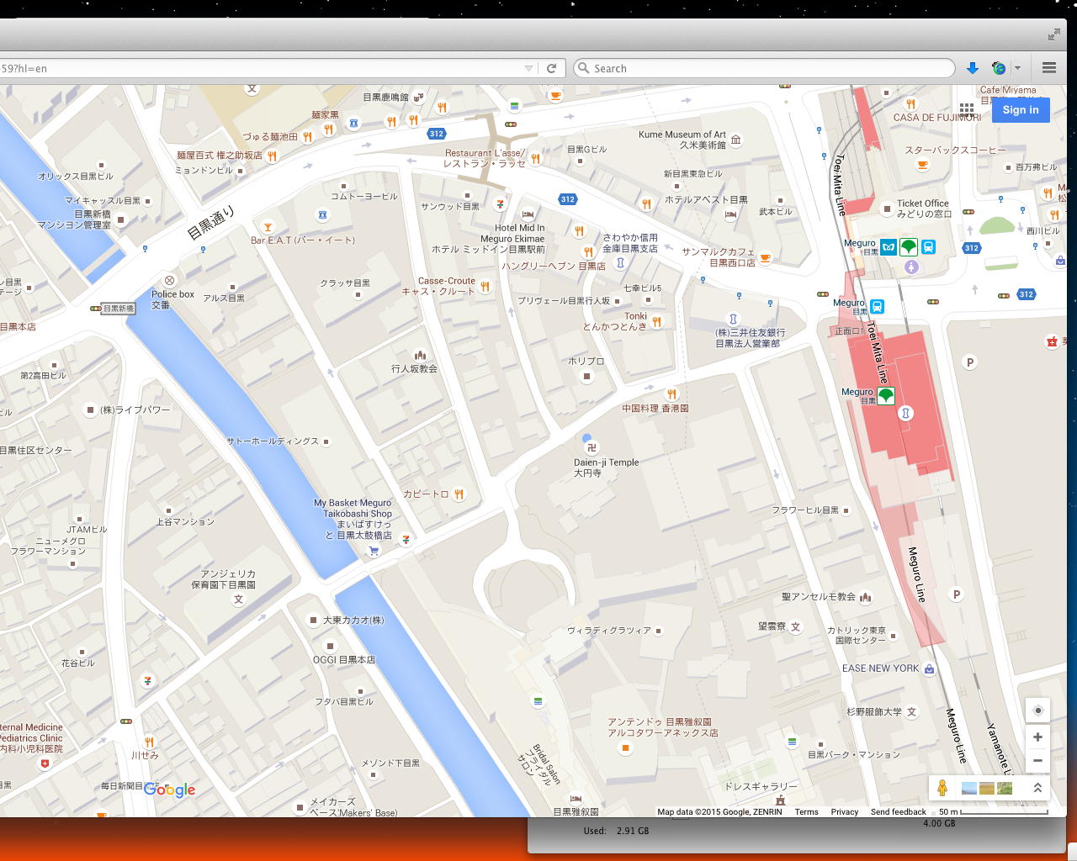Select the 行人坂教会 church marker
Screen dimensions: 1077x861
coord(420,356)
